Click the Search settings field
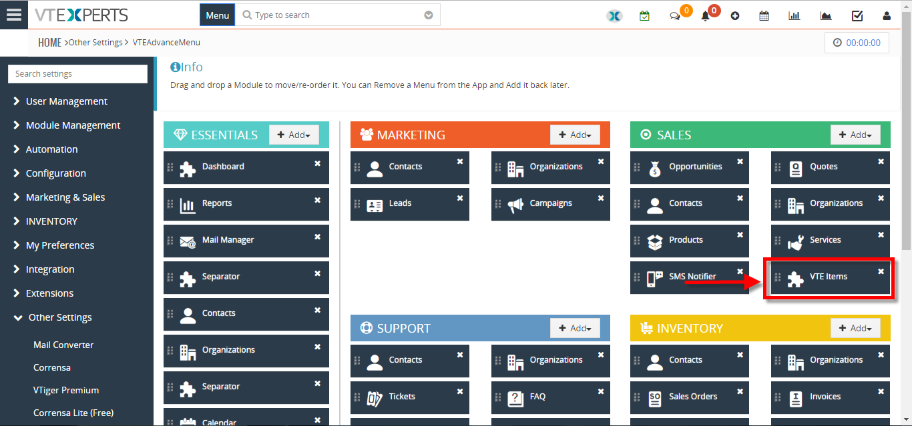Screen dimensions: 912x426 pos(77,74)
